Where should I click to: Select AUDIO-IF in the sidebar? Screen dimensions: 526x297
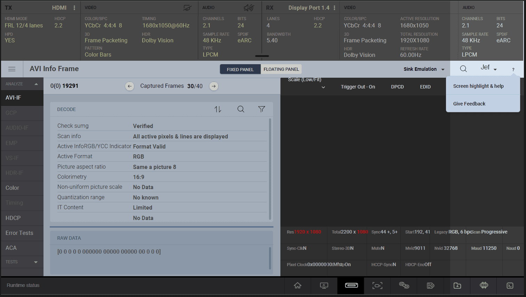22,128
